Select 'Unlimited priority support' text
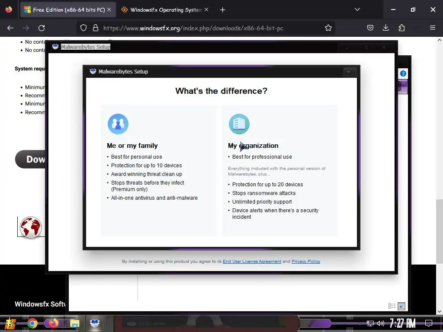Screen dimensions: 443x332 pyautogui.click(x=262, y=202)
